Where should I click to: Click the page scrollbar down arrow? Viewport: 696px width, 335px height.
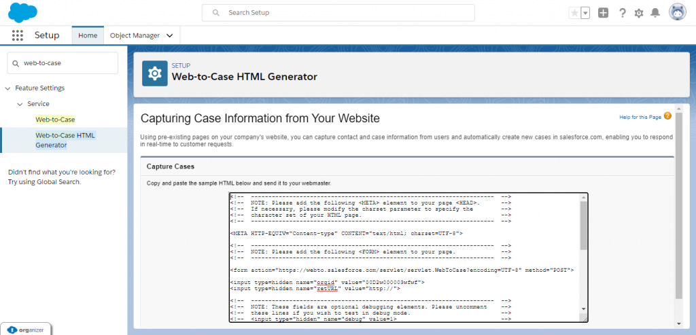point(679,323)
